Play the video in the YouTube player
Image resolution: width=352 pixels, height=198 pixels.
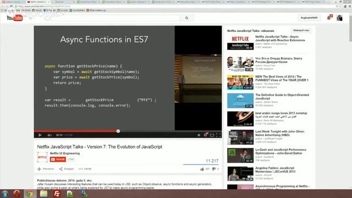point(40,135)
